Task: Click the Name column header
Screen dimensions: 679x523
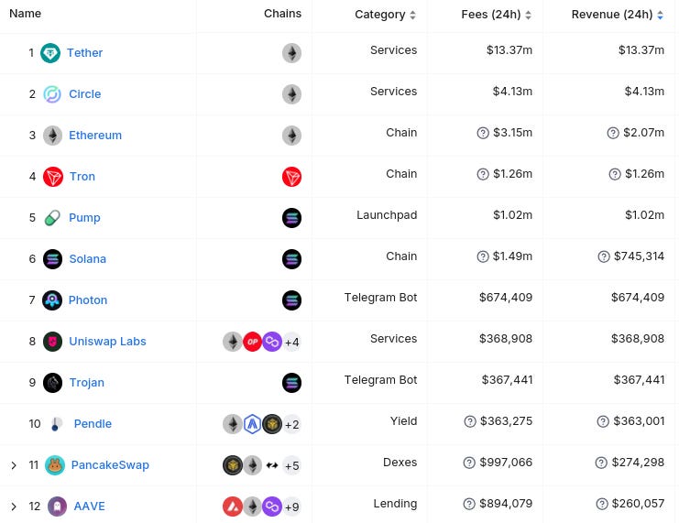Action: [25, 14]
